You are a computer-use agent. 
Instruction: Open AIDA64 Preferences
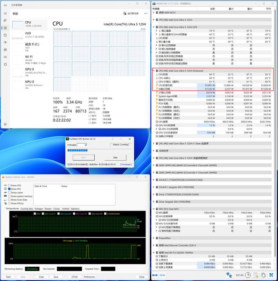coord(89,277)
